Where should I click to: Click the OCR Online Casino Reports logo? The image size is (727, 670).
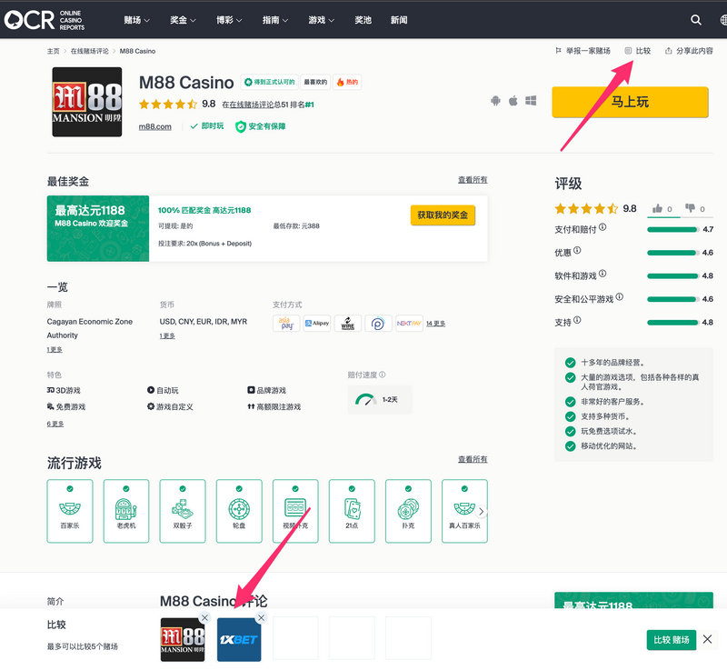coord(45,20)
